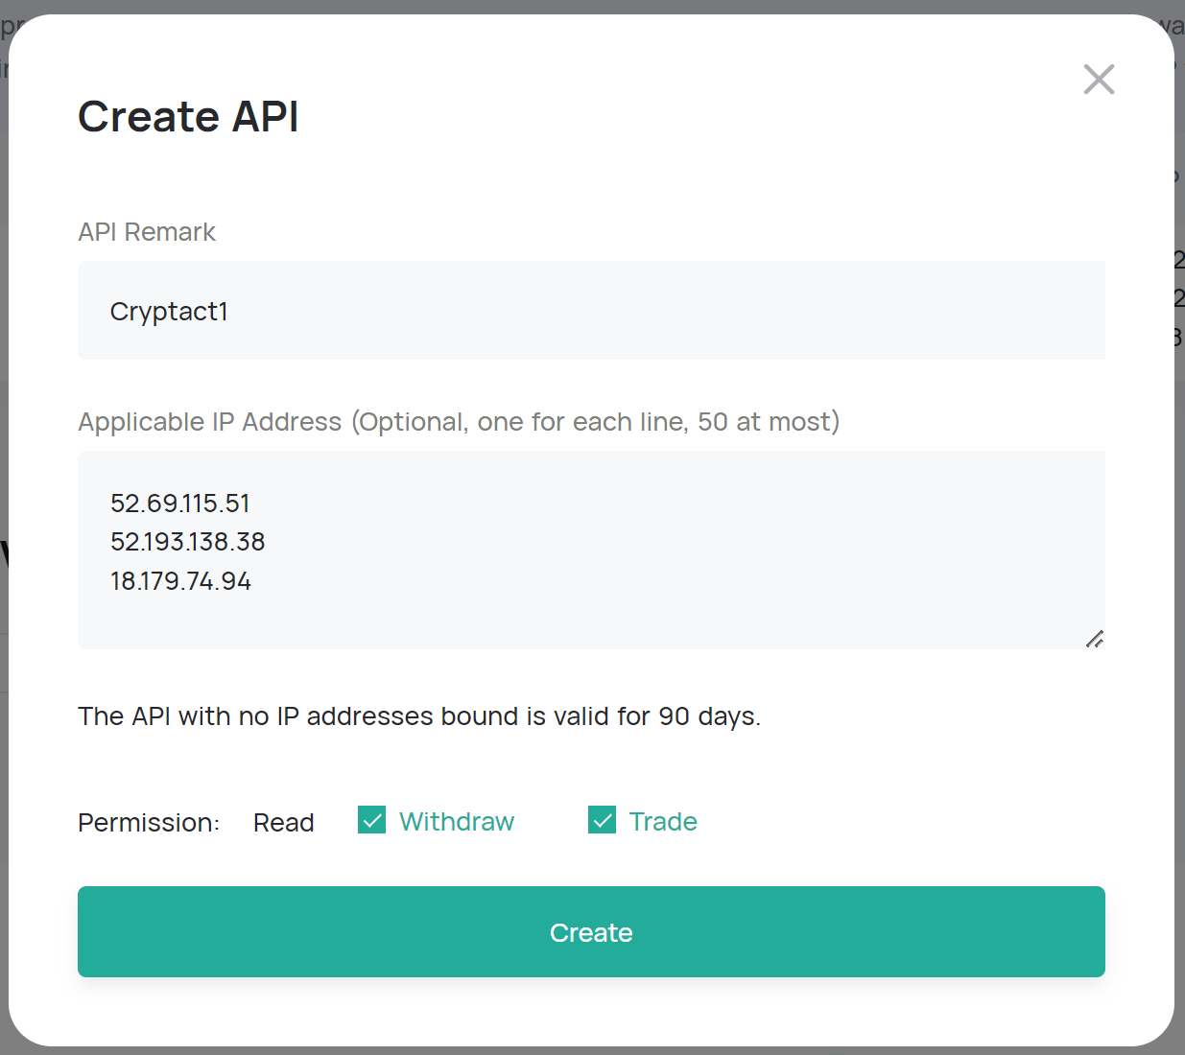
Task: Click the Permission: label text
Action: (149, 823)
